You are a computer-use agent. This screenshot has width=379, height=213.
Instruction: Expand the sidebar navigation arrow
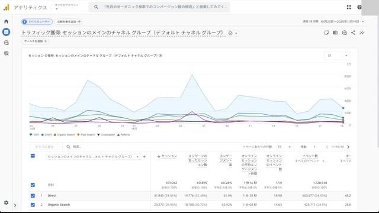pyautogui.click(x=15, y=205)
